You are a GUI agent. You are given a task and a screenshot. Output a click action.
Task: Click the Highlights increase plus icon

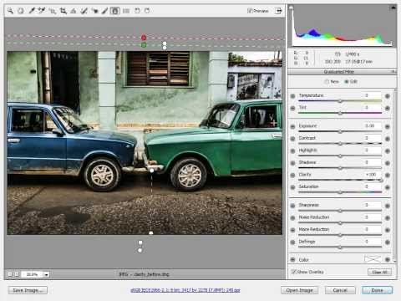pyautogui.click(x=388, y=150)
